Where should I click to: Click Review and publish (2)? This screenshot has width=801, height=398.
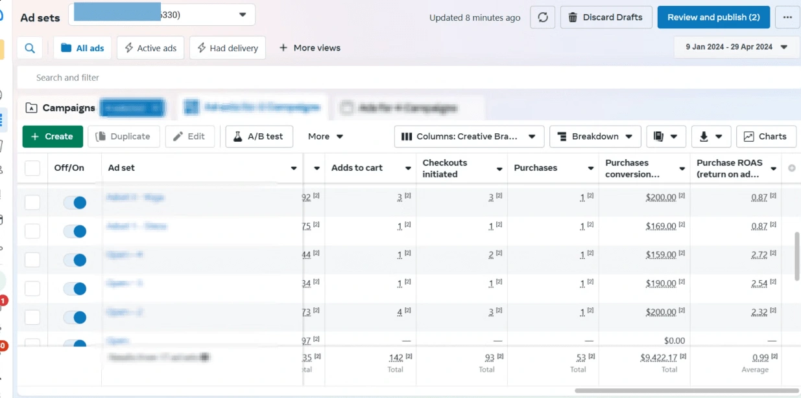click(713, 17)
